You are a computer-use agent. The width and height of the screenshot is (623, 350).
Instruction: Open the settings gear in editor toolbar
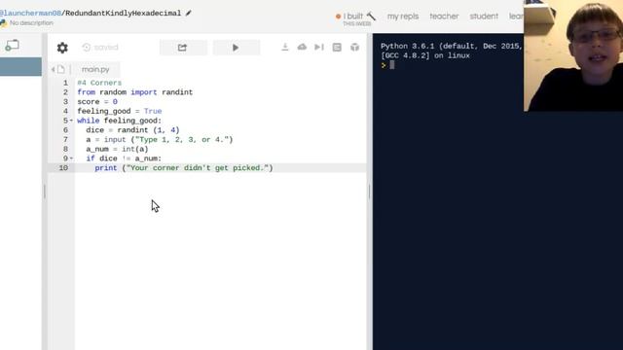(62, 48)
